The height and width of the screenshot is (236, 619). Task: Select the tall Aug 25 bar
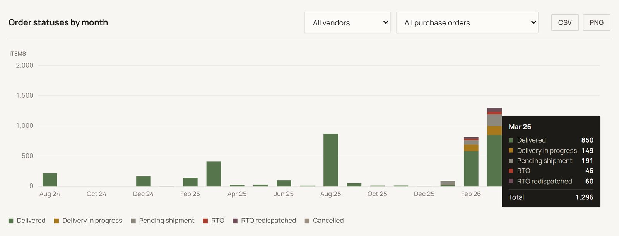pyautogui.click(x=331, y=160)
